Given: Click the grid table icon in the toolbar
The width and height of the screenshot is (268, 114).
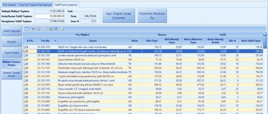Looking at the screenshot, I should pyautogui.click(x=38, y=29).
